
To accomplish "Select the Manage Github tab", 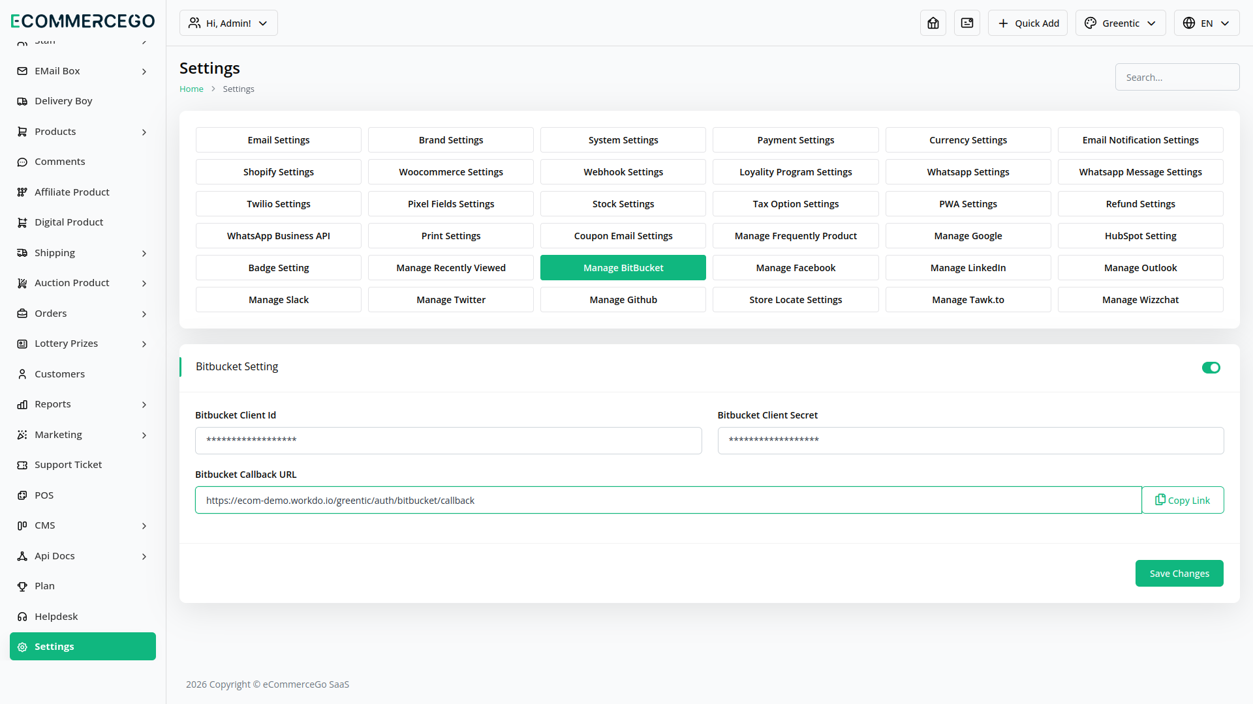I will (x=623, y=300).
